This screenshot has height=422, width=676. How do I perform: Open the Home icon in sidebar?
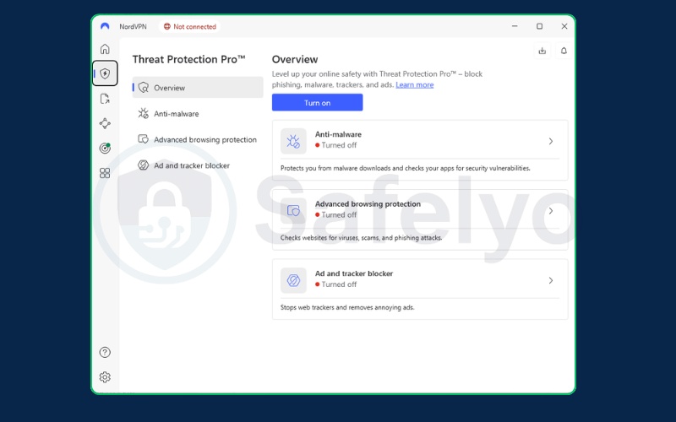click(x=105, y=49)
